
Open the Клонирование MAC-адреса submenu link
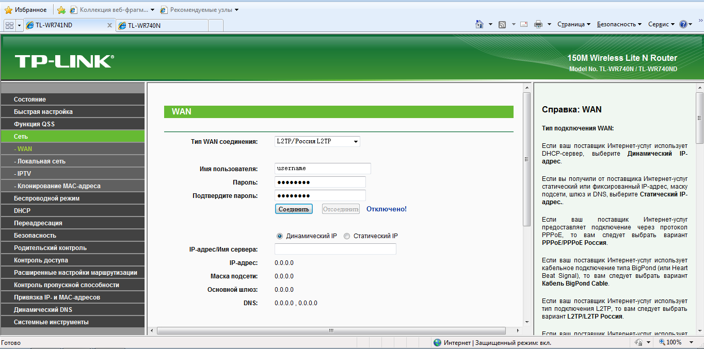point(58,186)
